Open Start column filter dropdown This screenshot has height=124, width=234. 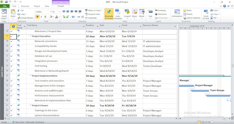tap(119, 26)
